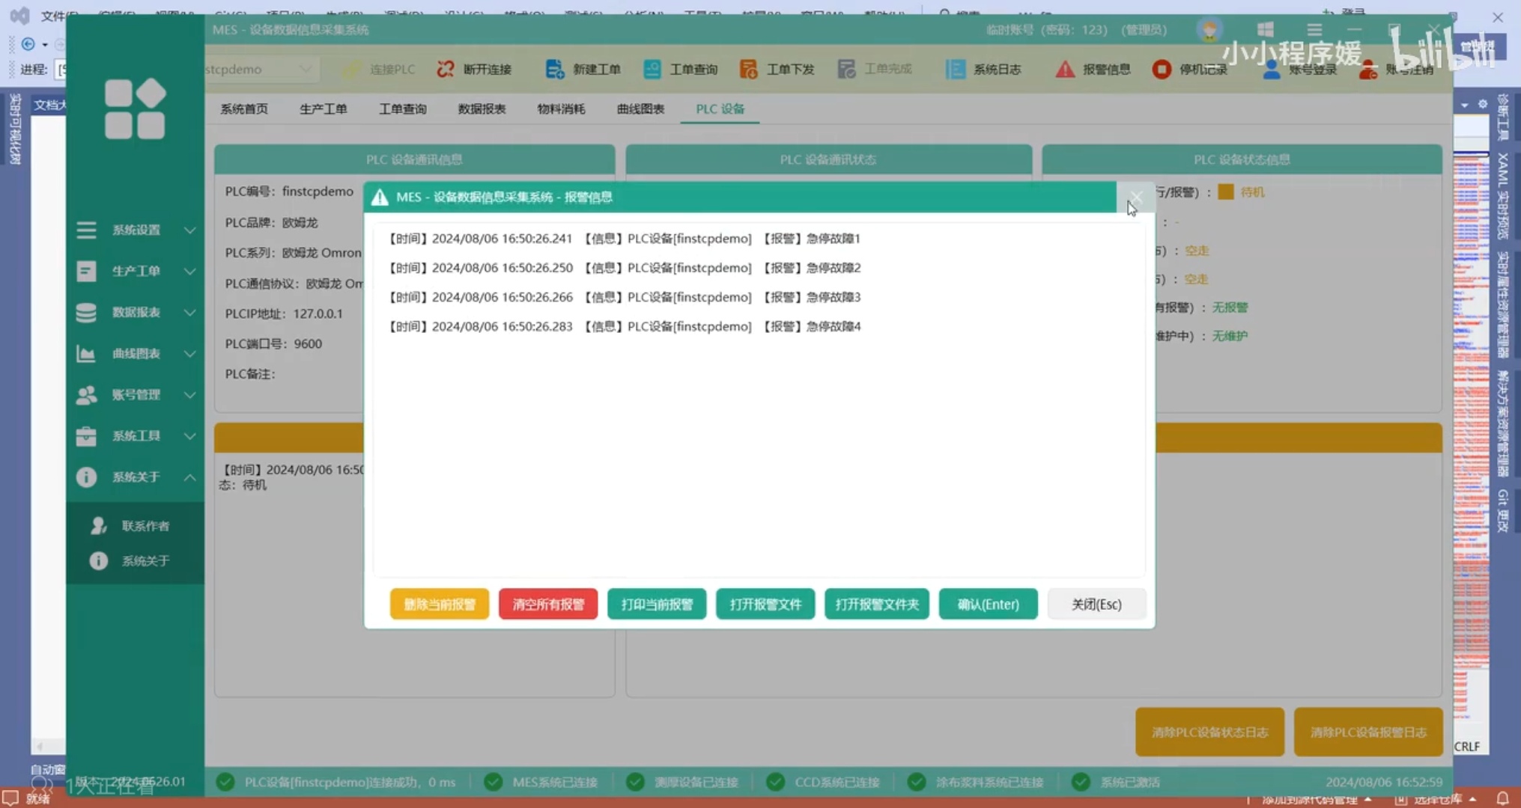Click the orange 待机 status indicator
Image resolution: width=1521 pixels, height=808 pixels.
point(1226,192)
